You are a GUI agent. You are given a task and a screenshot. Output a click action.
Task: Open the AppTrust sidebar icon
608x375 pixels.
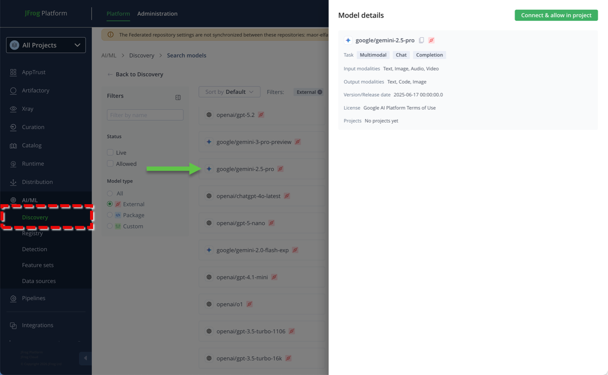click(x=13, y=72)
